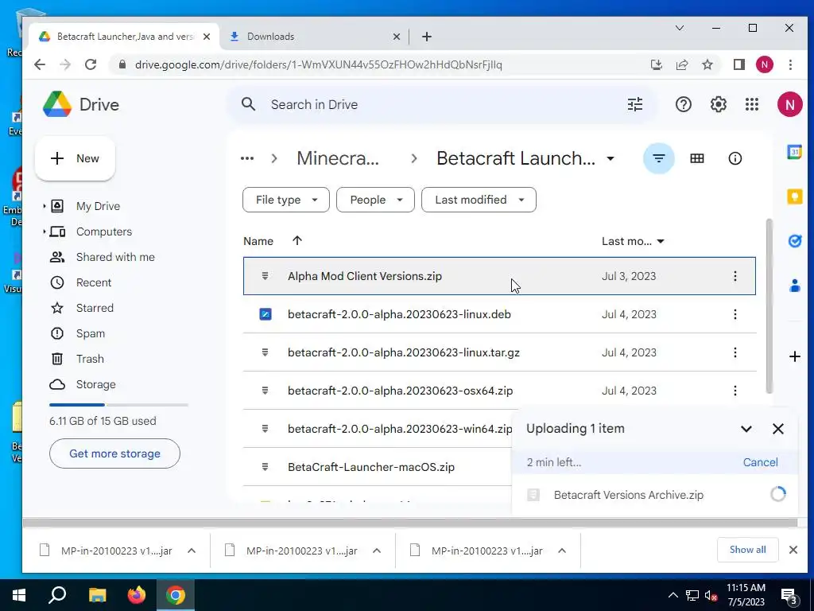Open Google Drive home logo
Viewport: 814px width, 611px height.
80,104
